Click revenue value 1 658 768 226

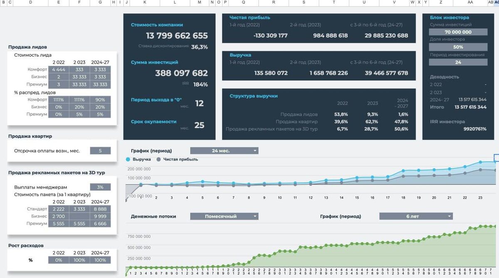(329, 73)
